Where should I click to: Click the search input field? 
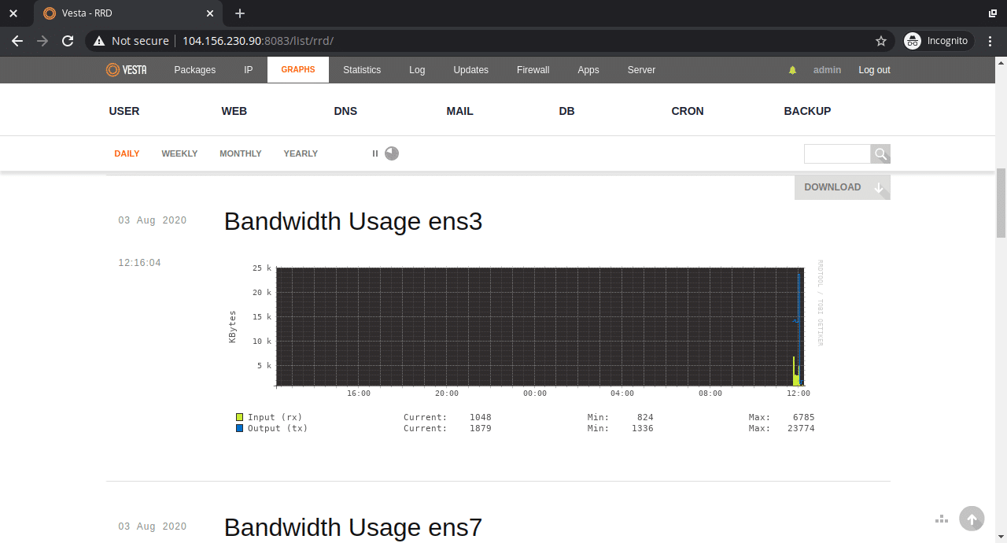pos(837,154)
